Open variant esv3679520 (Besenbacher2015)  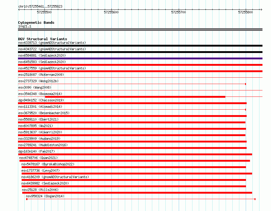tap(44, 113)
